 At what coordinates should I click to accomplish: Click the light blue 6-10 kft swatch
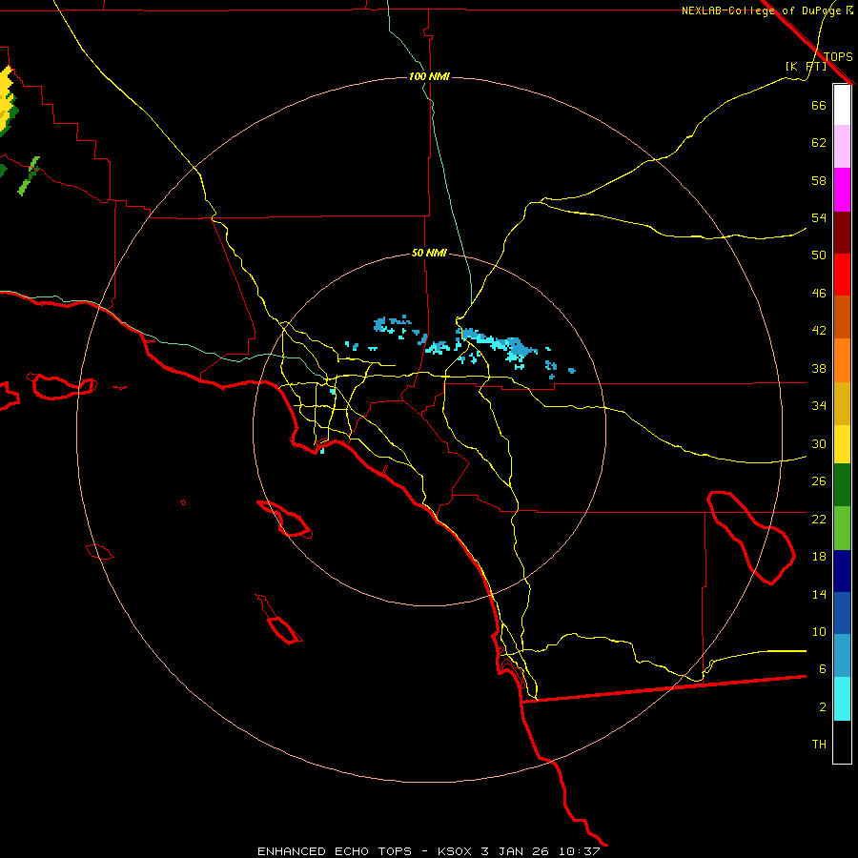point(842,656)
